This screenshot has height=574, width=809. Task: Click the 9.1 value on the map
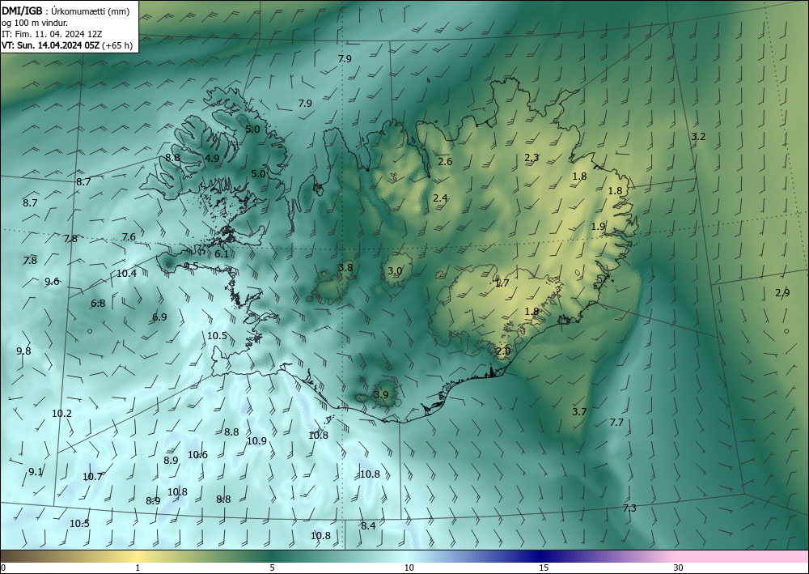36,471
